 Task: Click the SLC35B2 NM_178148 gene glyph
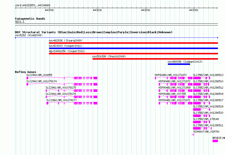click(x=201, y=122)
